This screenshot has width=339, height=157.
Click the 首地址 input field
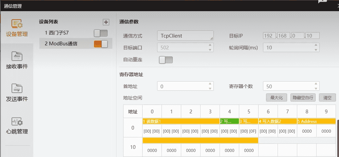point(183,86)
